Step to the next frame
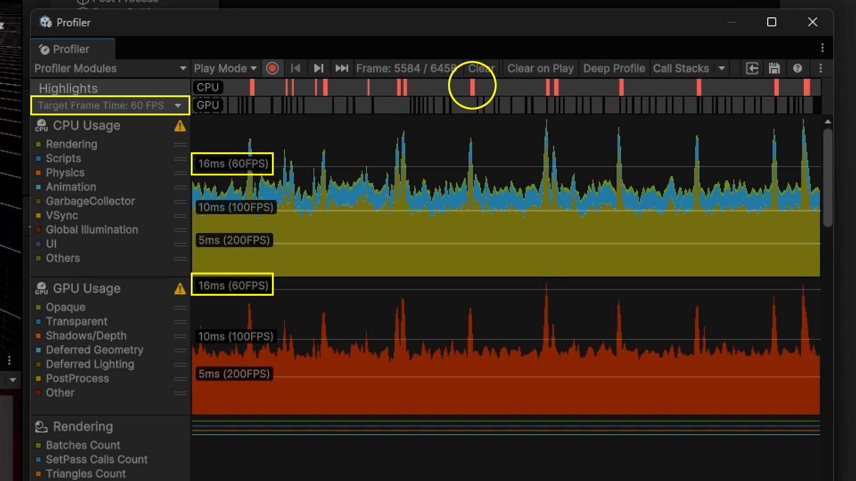This screenshot has width=856, height=481. pyautogui.click(x=318, y=69)
